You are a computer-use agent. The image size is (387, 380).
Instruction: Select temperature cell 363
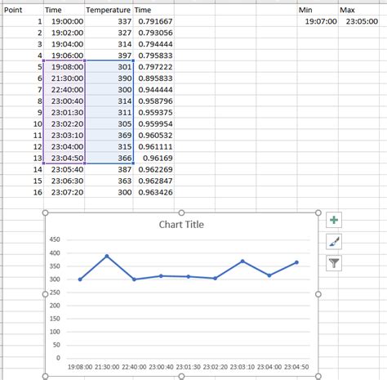click(x=109, y=181)
